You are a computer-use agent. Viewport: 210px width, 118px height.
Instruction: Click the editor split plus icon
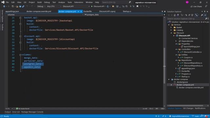[x=164, y=15]
